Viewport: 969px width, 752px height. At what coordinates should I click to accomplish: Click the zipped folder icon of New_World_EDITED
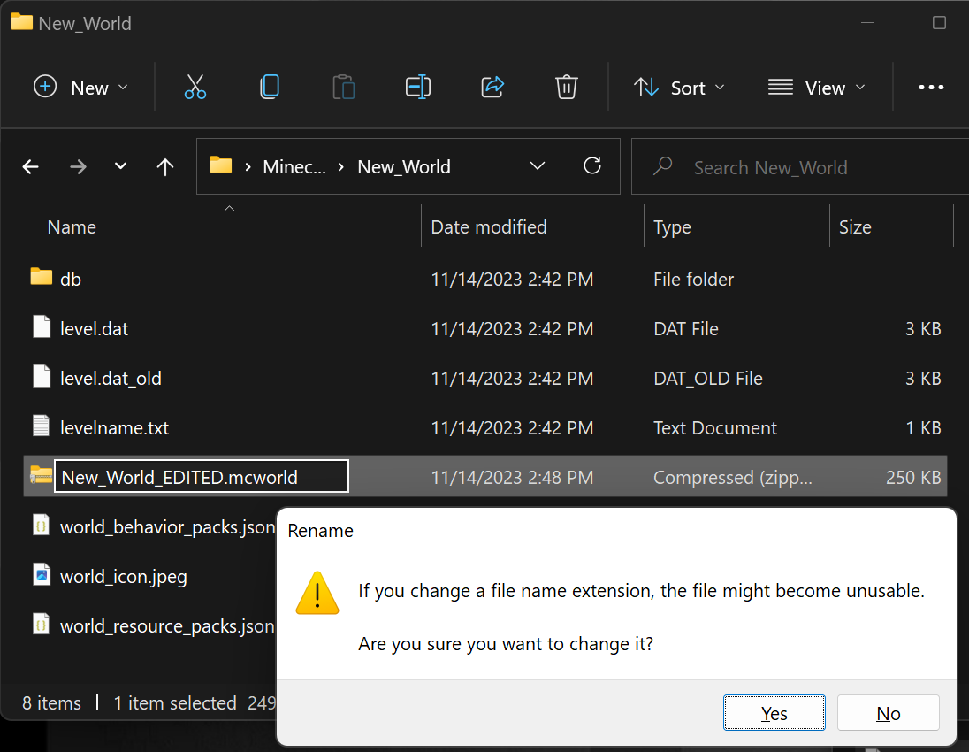tap(42, 475)
